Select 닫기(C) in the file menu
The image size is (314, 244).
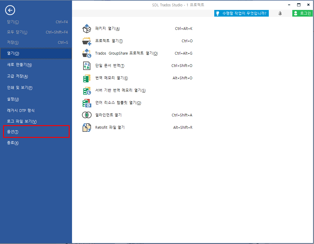(36, 22)
